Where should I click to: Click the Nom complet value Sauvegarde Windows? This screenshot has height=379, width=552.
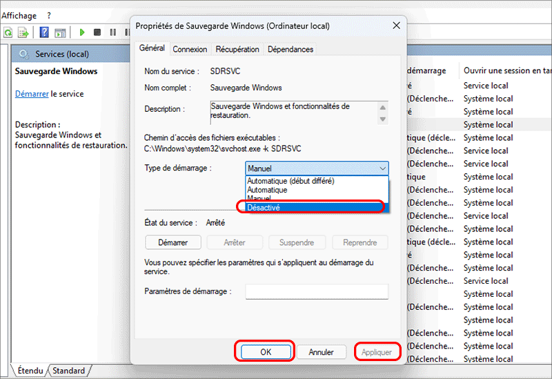(x=246, y=88)
